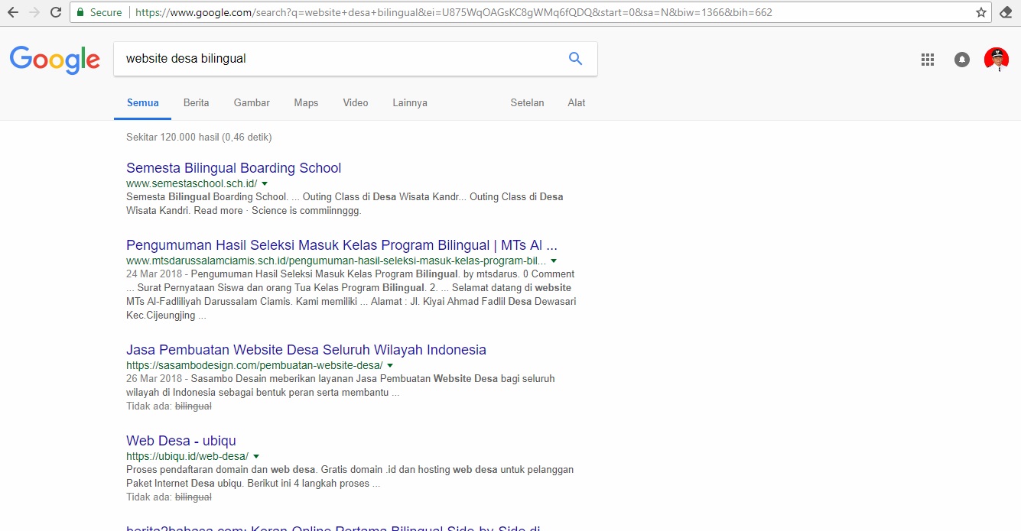The height and width of the screenshot is (531, 1021).
Task: Click the Google logo
Action: point(55,60)
